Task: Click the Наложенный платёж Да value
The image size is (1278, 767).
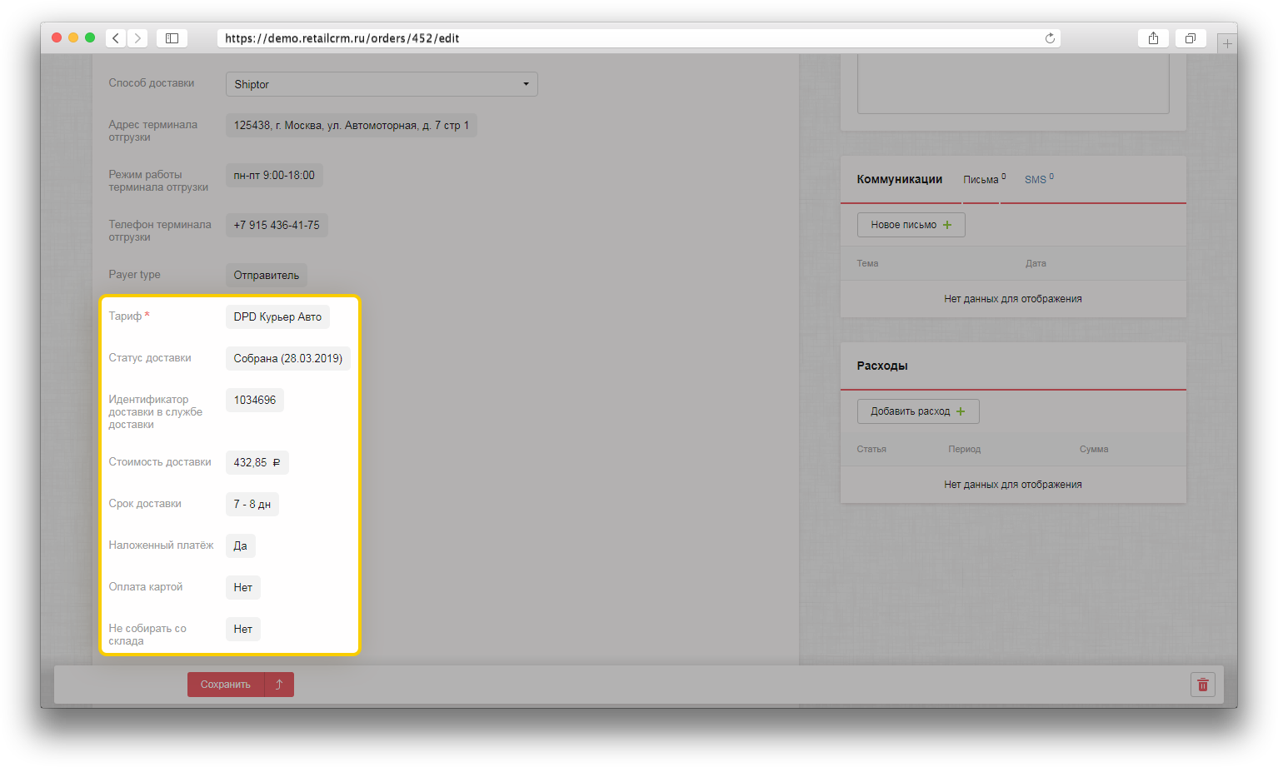Action: coord(240,546)
